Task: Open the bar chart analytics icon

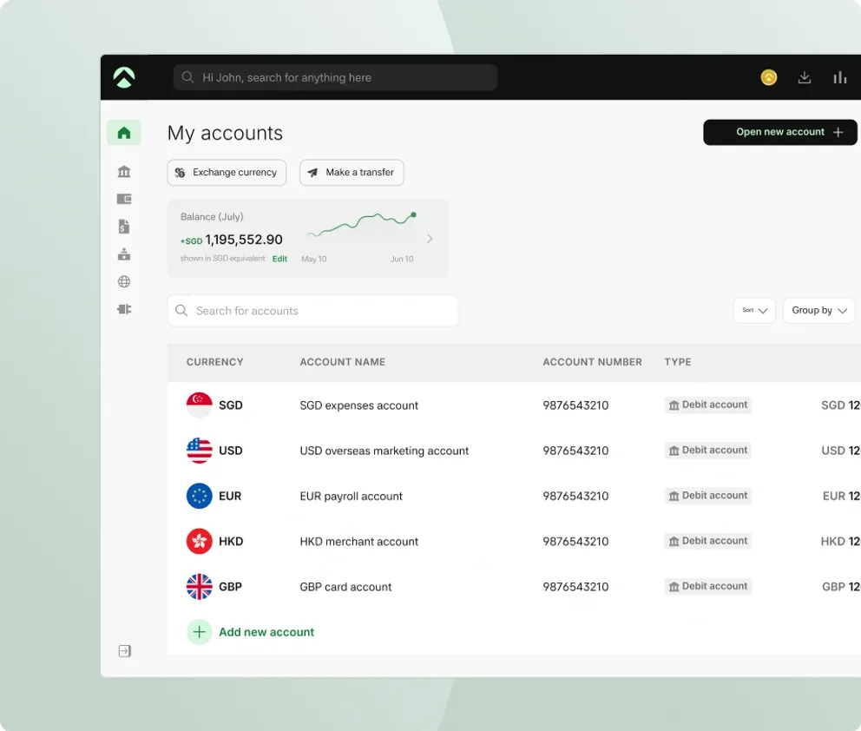Action: point(839,77)
